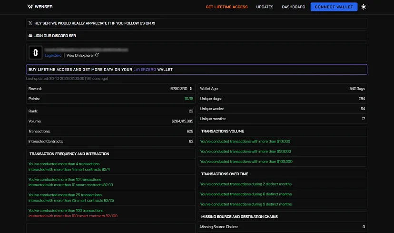Toggle light/dark theme sun icon
This screenshot has height=233, width=394.
[x=364, y=7]
